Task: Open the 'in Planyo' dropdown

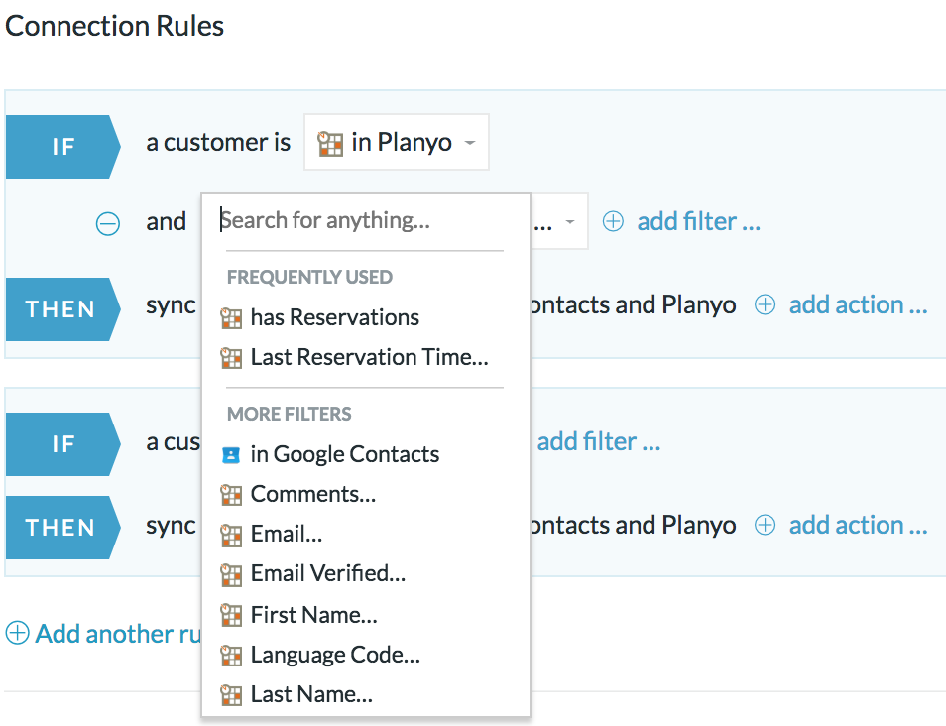Action: tap(397, 143)
